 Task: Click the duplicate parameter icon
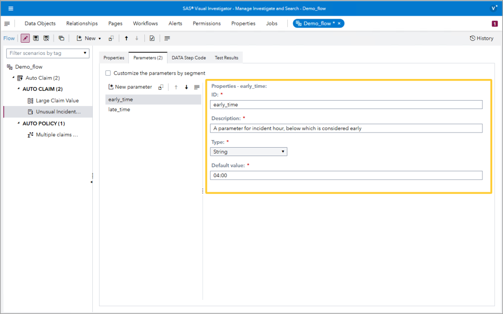161,87
